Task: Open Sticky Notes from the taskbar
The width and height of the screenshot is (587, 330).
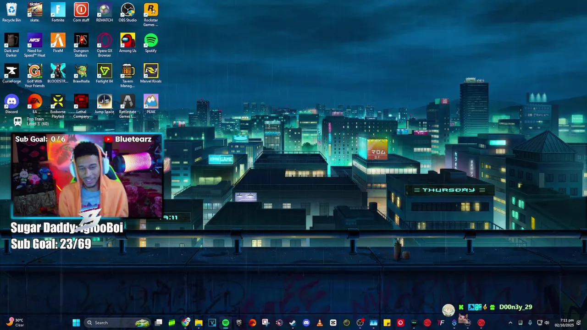Action: pyautogui.click(x=387, y=323)
